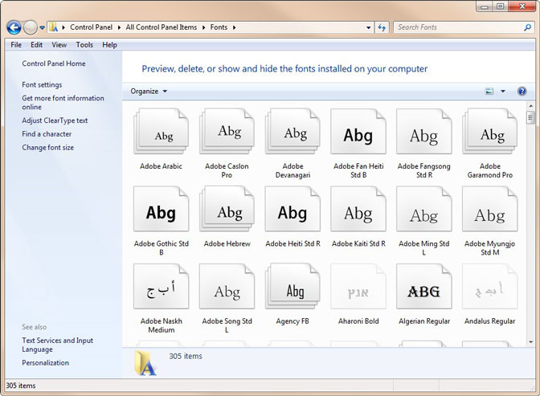Expand the arrow after All Control Panel Items

(x=203, y=27)
